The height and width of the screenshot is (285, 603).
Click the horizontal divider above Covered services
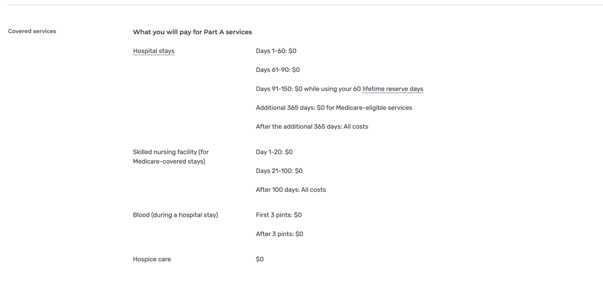[x=301, y=5]
